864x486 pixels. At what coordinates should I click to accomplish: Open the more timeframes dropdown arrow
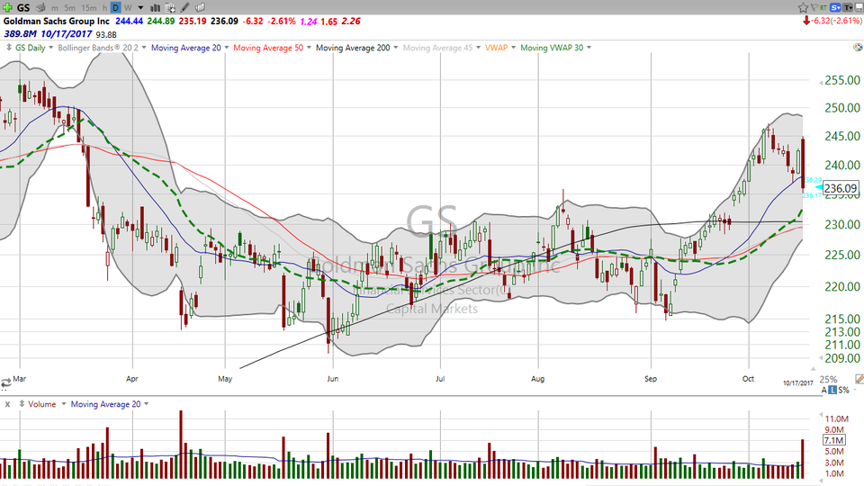[x=140, y=8]
